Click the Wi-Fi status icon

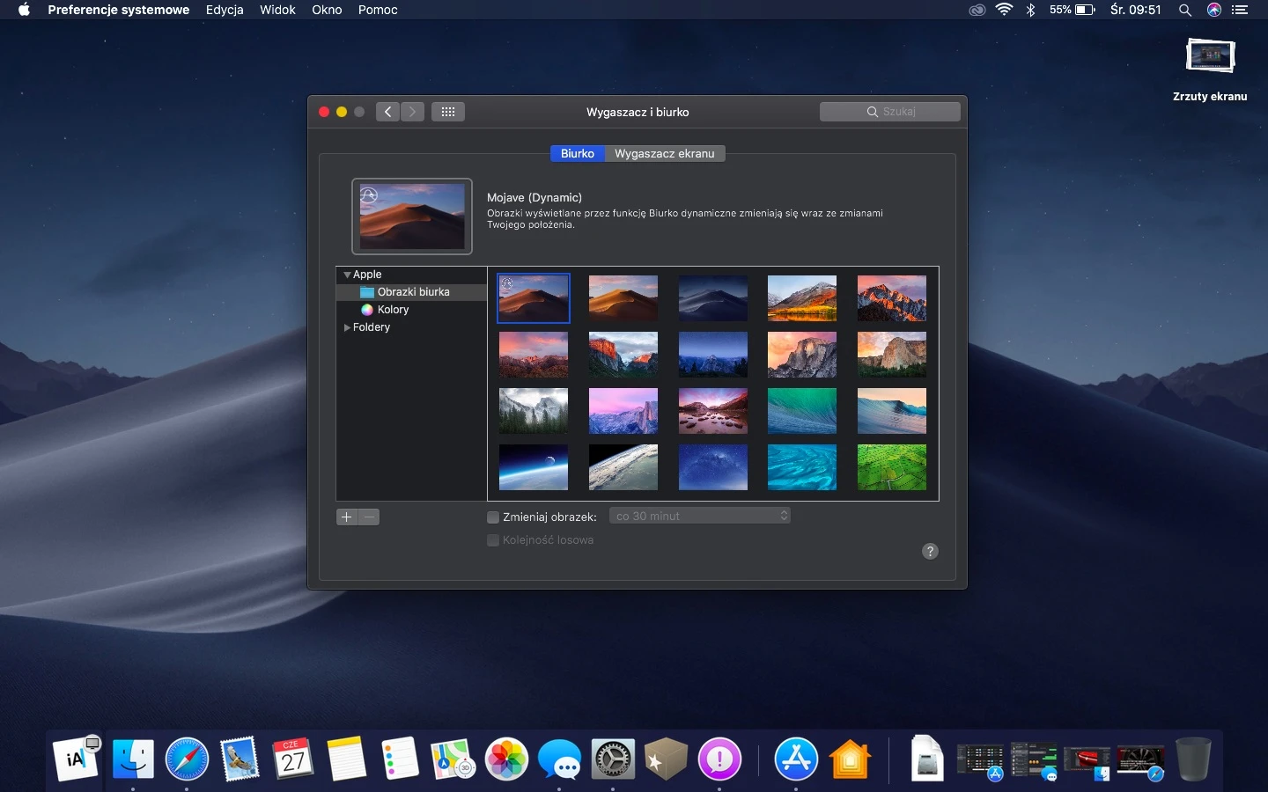(x=1004, y=10)
